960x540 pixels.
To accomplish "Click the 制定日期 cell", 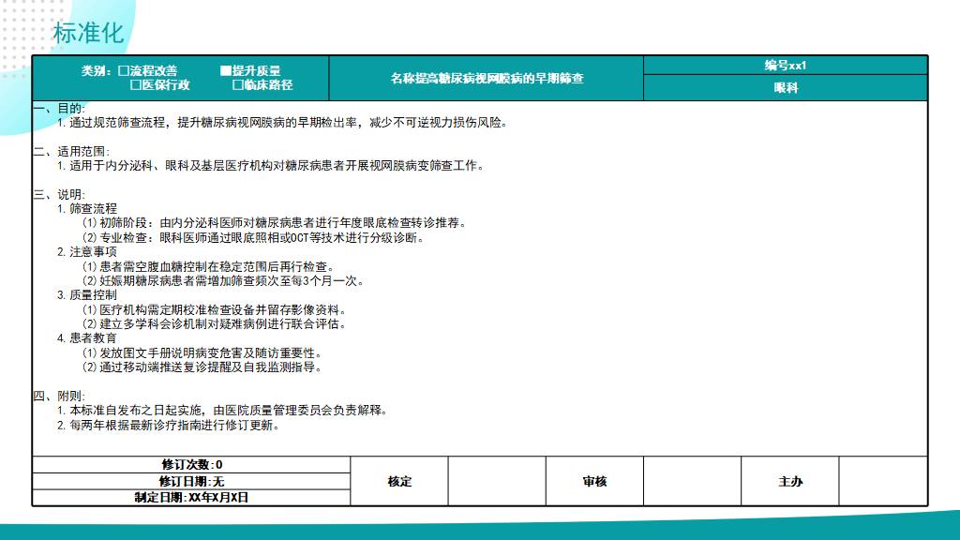I will pos(191,498).
